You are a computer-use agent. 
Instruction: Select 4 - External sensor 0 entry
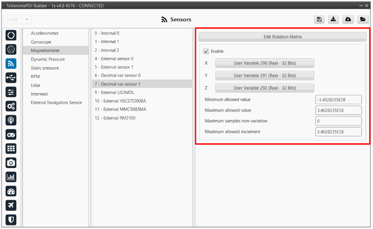(x=114, y=59)
